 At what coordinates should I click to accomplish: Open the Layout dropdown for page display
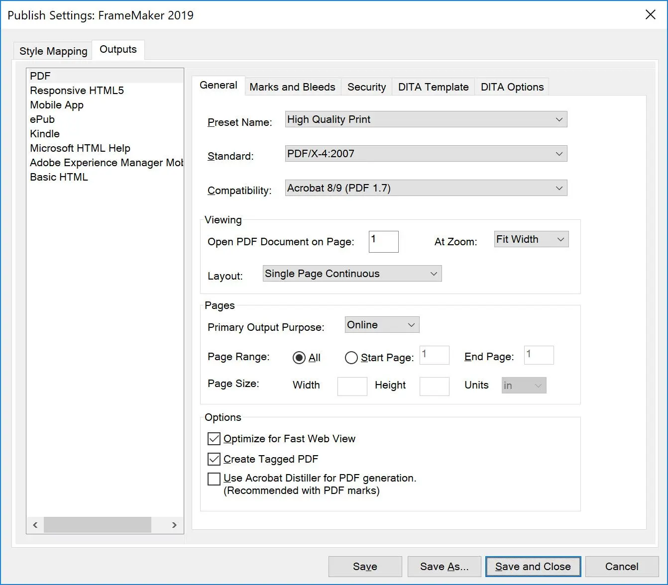(432, 273)
